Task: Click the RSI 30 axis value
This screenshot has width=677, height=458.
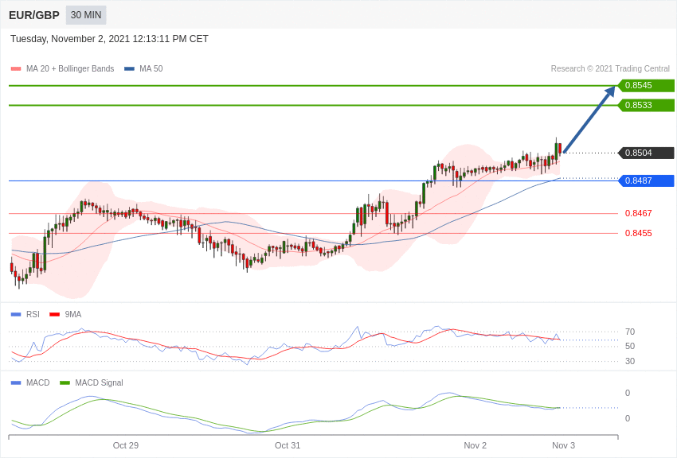Action: pyautogui.click(x=630, y=361)
